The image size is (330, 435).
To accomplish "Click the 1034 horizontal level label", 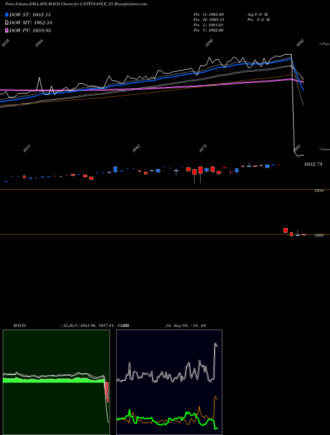I will tap(319, 191).
